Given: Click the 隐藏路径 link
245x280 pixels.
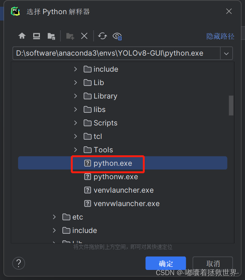Looking at the screenshot, I should [220, 37].
